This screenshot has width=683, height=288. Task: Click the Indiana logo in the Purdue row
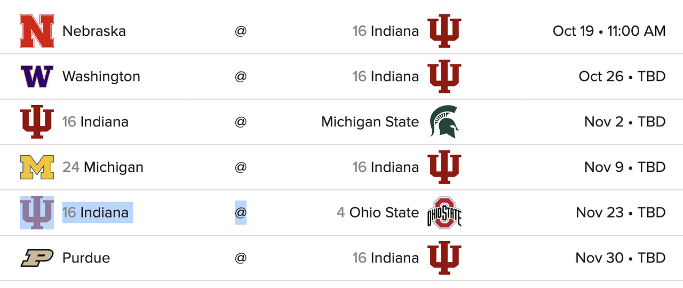444,258
